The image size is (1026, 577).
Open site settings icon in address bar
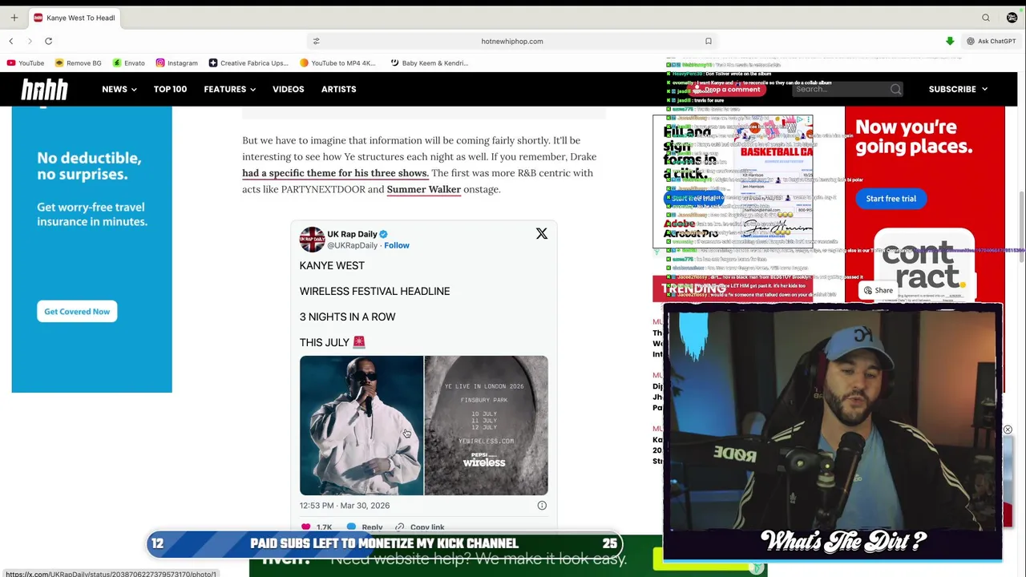pos(316,41)
